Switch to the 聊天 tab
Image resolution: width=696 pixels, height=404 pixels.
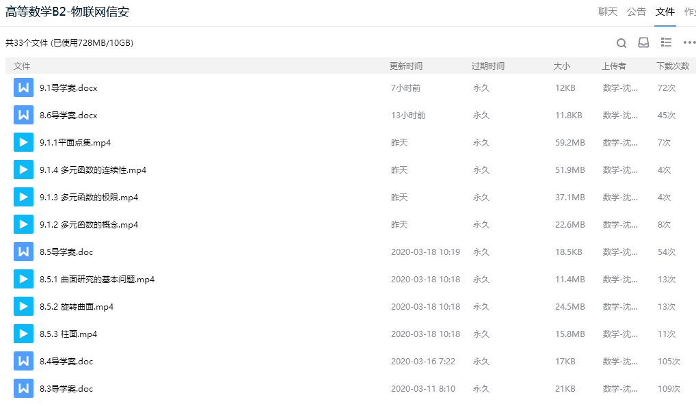pos(608,12)
